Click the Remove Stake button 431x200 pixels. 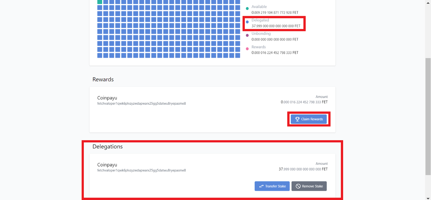[309, 186]
